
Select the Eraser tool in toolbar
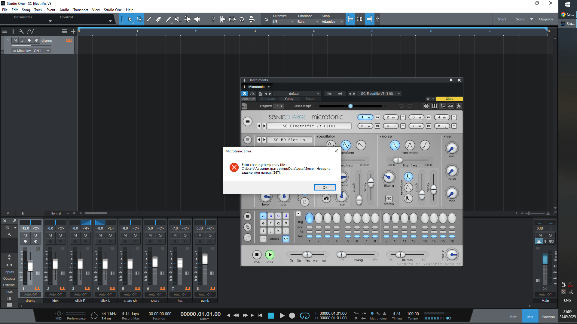[x=159, y=19]
